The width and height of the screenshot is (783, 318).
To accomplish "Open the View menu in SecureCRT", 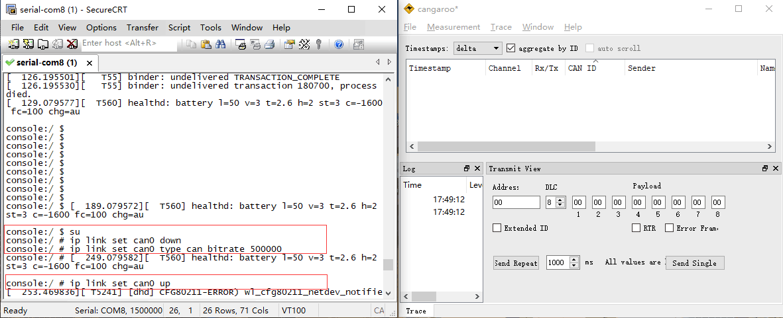I will [x=68, y=27].
